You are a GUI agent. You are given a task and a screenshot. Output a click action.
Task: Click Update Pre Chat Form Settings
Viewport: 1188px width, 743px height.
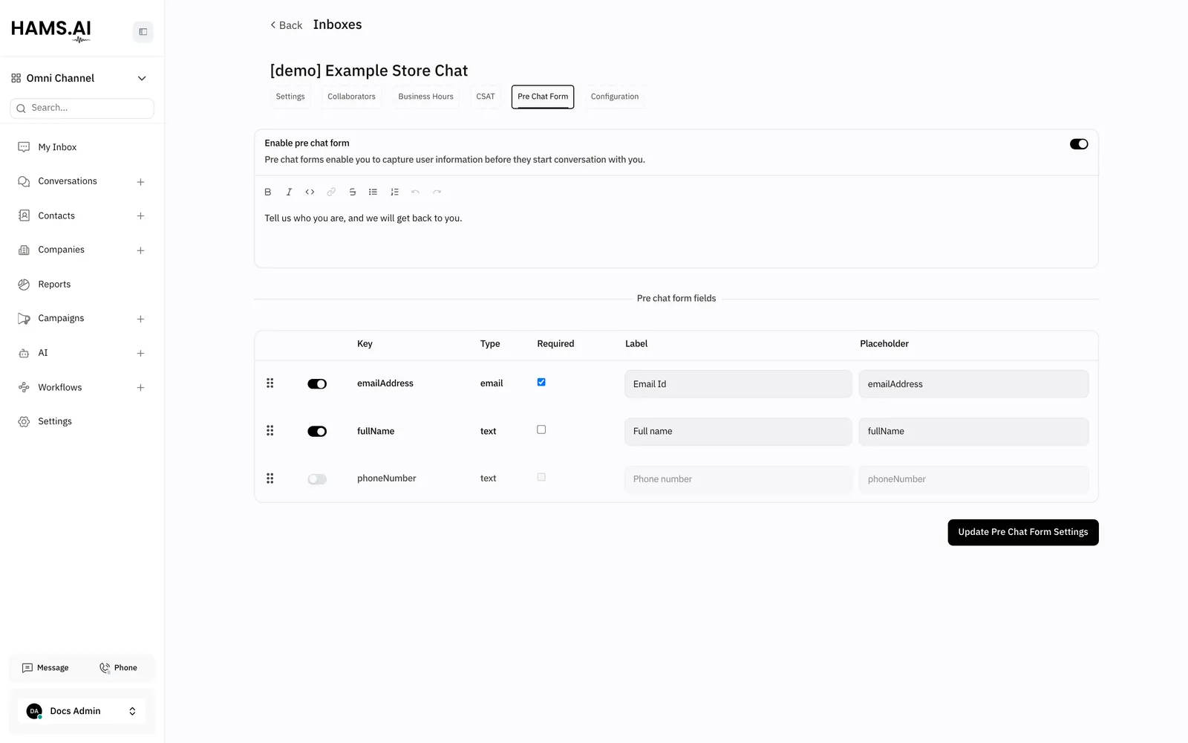click(1023, 532)
